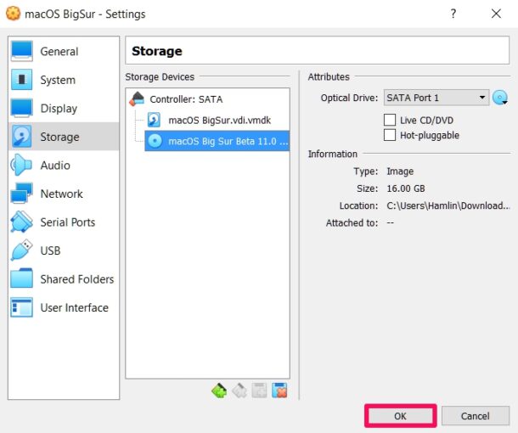This screenshot has width=518, height=433.
Task: Click the help question mark button
Action: click(x=453, y=14)
